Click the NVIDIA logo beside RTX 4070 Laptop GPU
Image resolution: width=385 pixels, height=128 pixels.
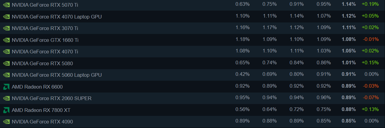coord(6,17)
